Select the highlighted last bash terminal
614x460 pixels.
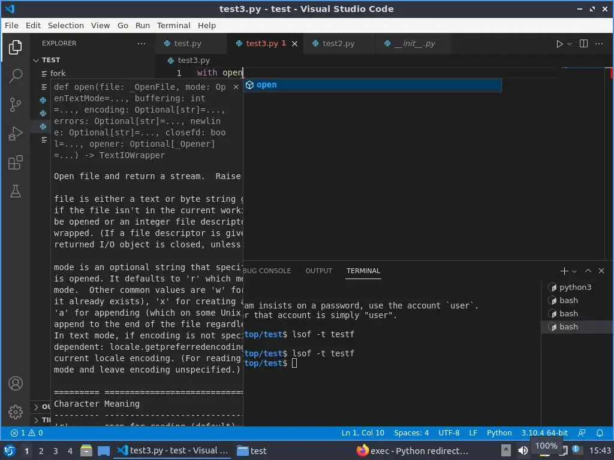[x=575, y=326]
